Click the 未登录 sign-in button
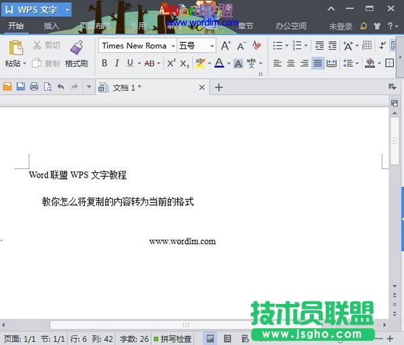Viewport: 404px width, 345px height. coord(340,26)
